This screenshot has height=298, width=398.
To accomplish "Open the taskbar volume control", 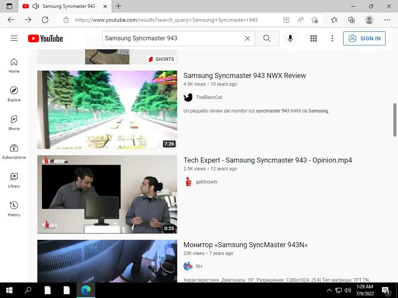I will tap(348, 290).
